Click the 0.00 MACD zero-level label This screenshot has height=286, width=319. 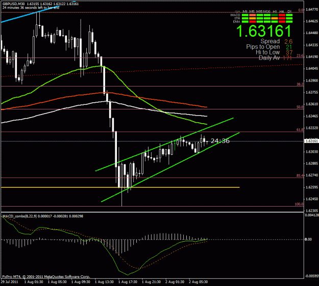[x=308, y=239]
